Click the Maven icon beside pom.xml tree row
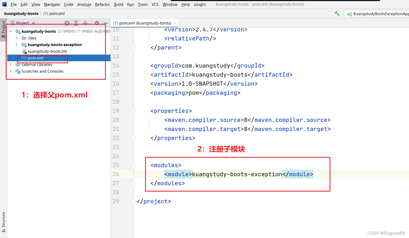409x238 pixels. (x=24, y=58)
